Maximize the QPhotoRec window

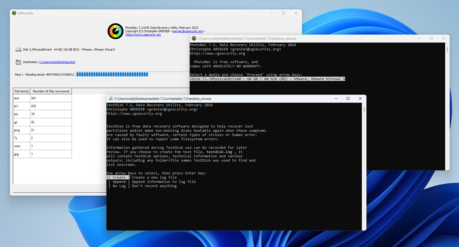coord(283,13)
